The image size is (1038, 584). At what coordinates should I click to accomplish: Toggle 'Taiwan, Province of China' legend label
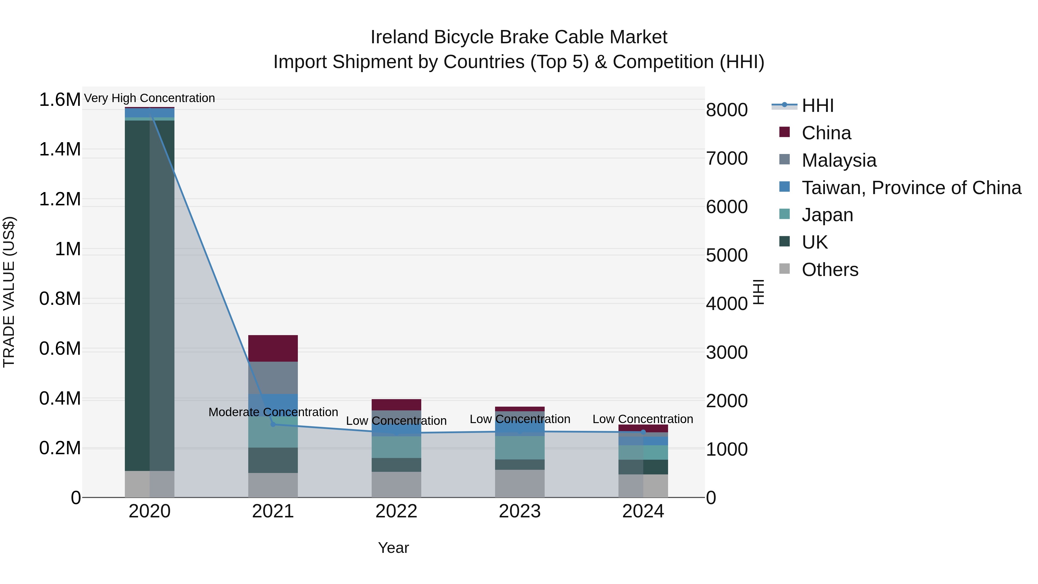click(x=911, y=188)
